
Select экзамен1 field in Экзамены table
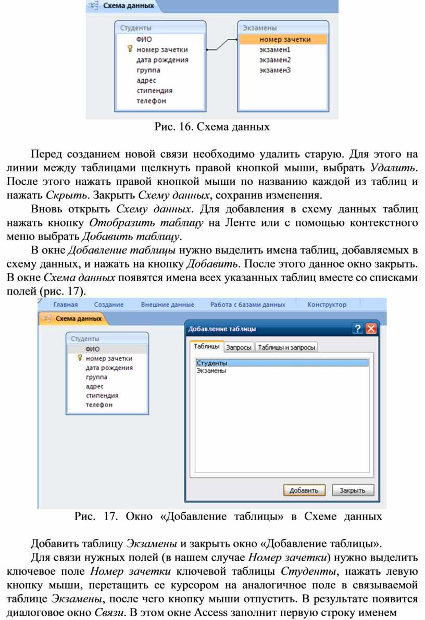275,49
